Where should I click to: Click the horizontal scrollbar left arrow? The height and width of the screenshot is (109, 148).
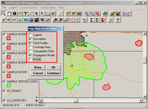41,101
